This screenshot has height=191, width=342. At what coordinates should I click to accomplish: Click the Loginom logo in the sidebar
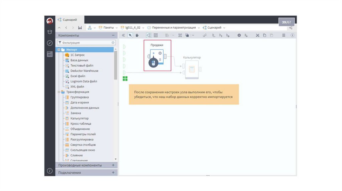[50, 21]
